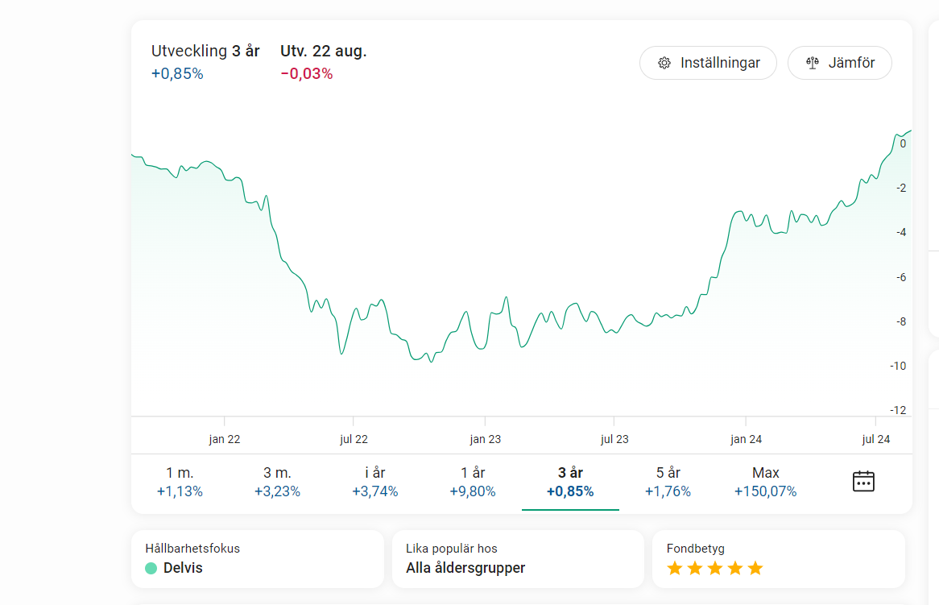Select the 1 m. period tab
Image resolution: width=939 pixels, height=605 pixels.
(180, 482)
